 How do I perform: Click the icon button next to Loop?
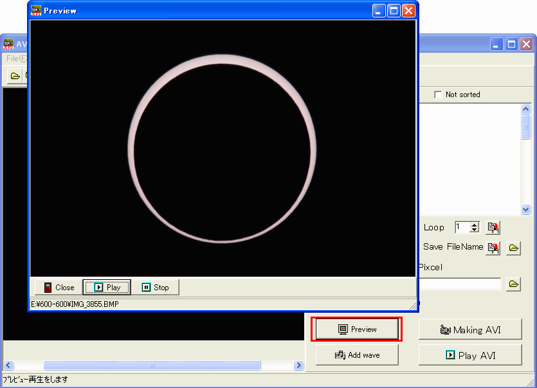[x=493, y=227]
